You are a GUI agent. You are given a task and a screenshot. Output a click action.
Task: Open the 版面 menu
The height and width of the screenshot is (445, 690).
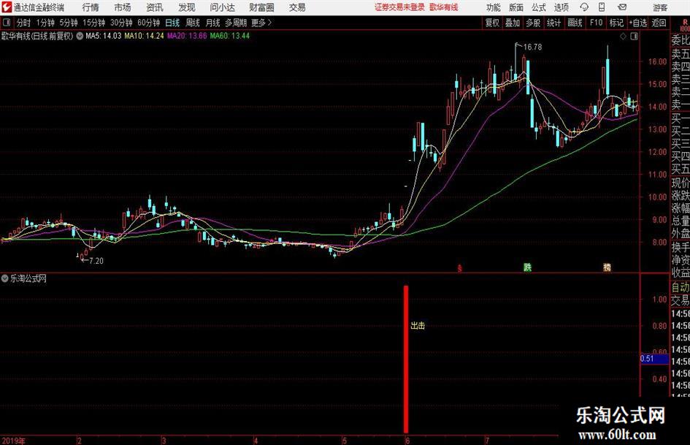point(515,7)
